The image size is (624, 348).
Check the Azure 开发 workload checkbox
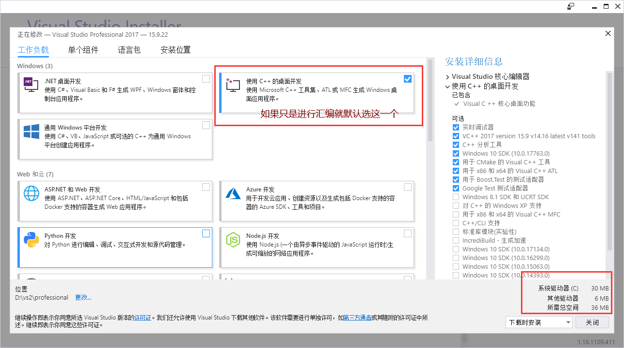pyautogui.click(x=408, y=187)
